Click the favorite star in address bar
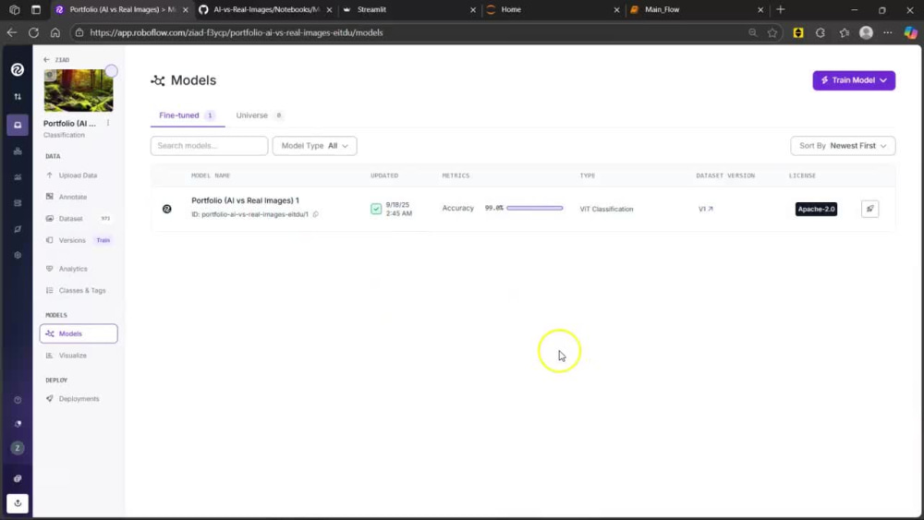This screenshot has width=924, height=520. [x=772, y=32]
